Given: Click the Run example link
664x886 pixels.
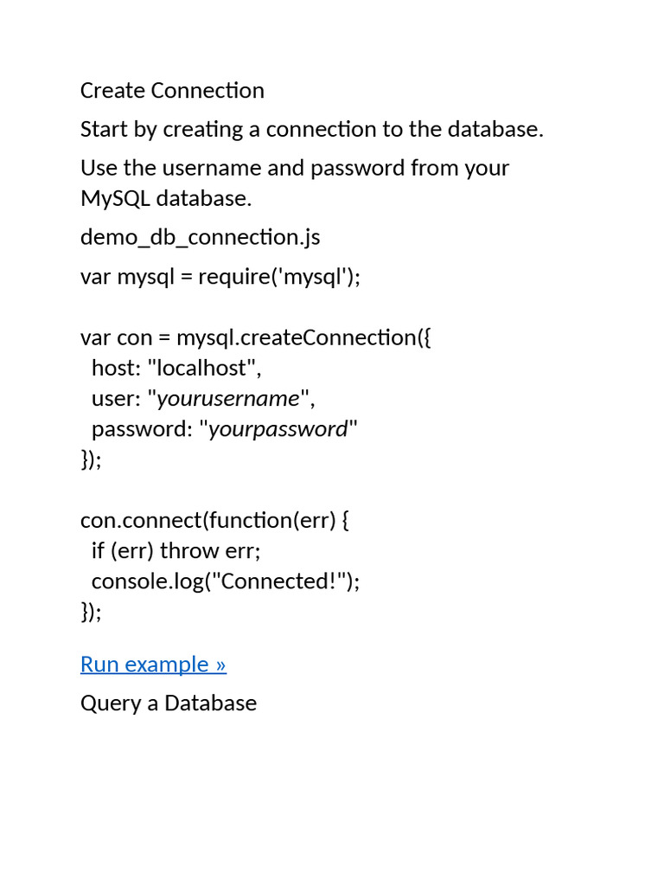Looking at the screenshot, I should pyautogui.click(x=153, y=664).
